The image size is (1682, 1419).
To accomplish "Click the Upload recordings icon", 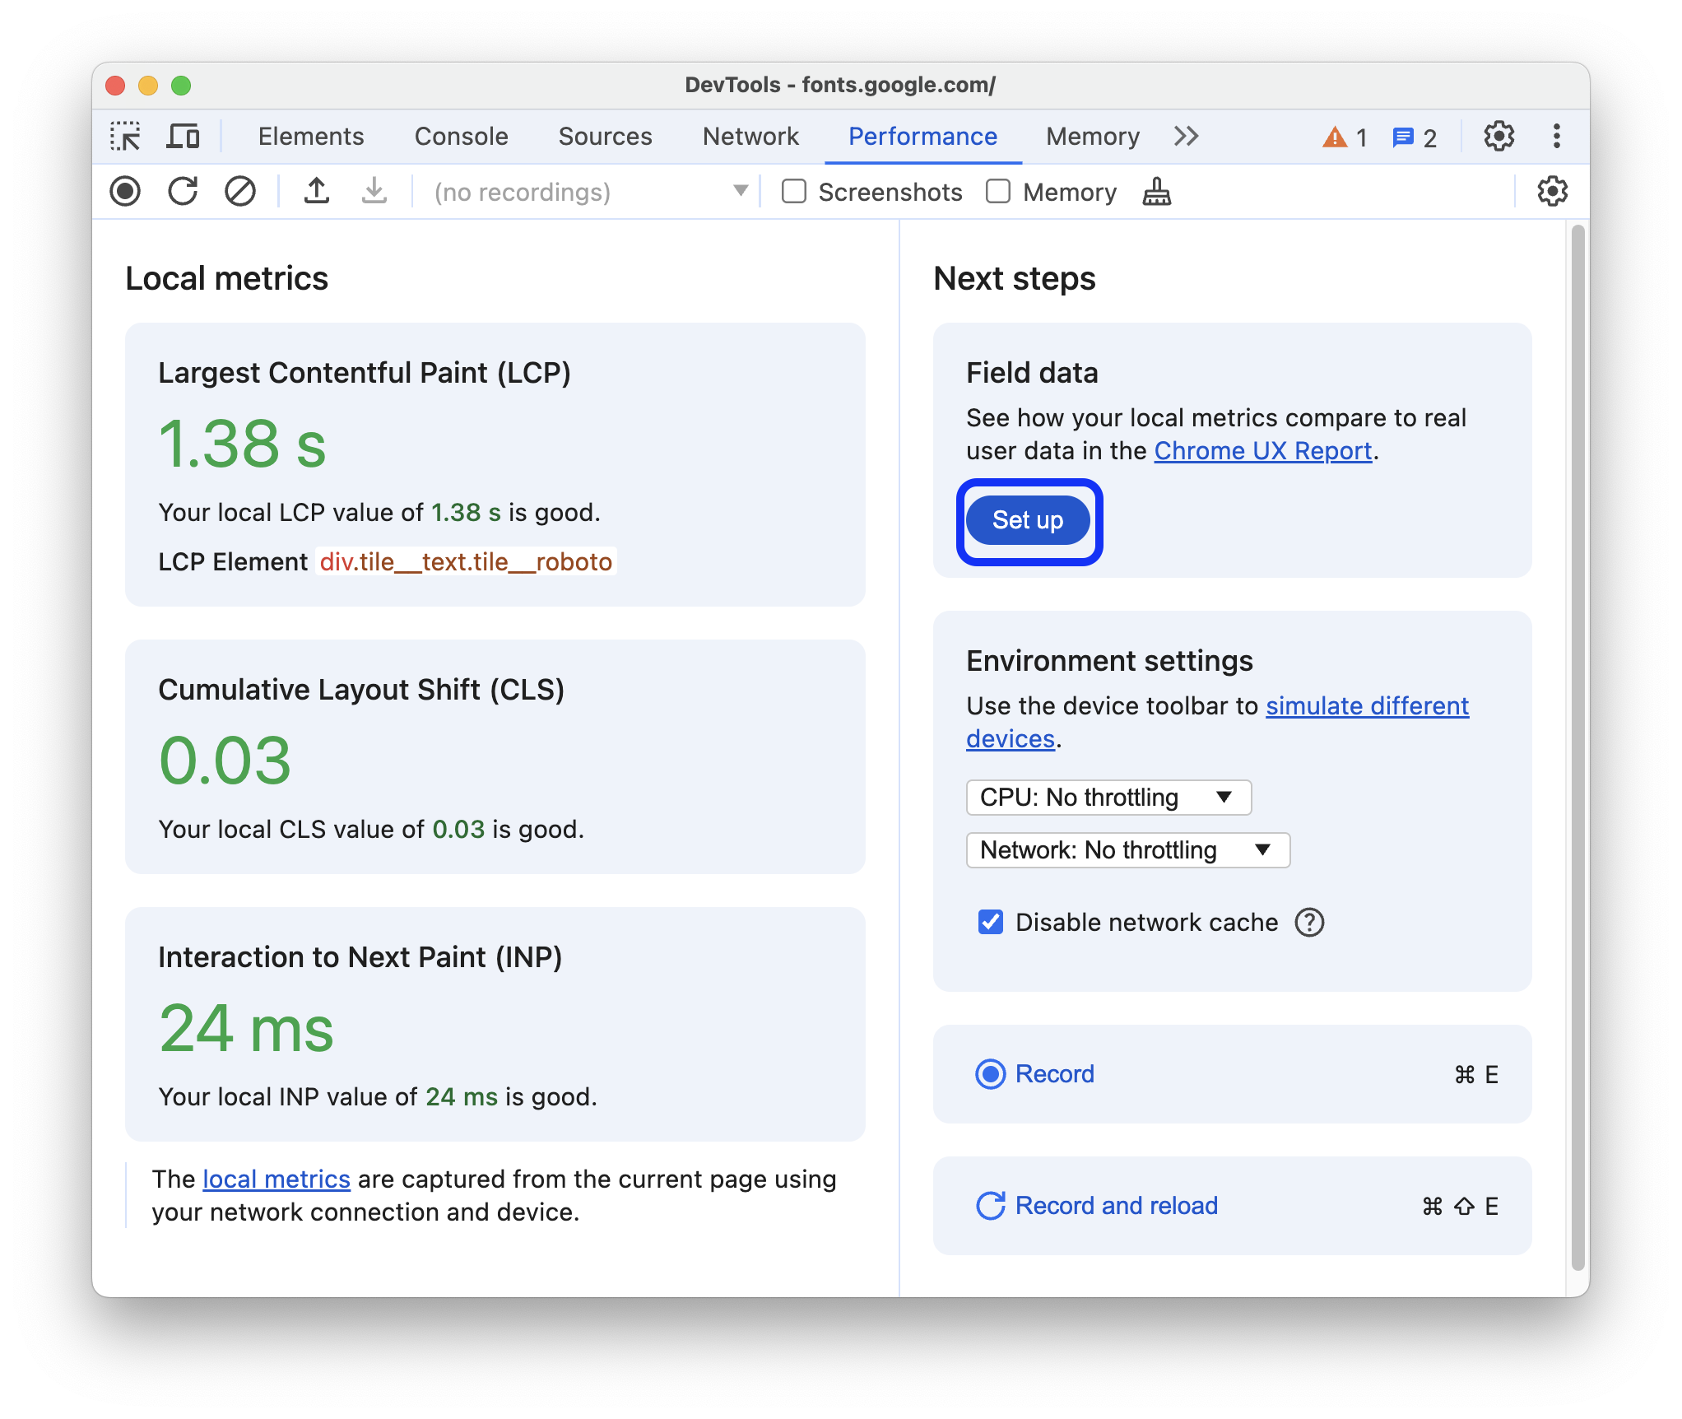I will (315, 192).
